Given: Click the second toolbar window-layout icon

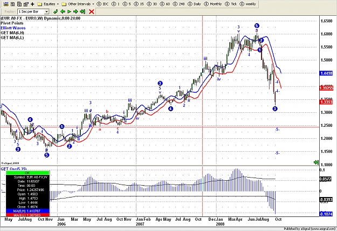Looking at the screenshot, I should pyautogui.click(x=13, y=4).
